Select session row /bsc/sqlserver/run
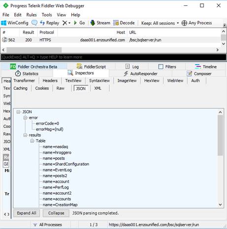This screenshot has height=229, width=227. pyautogui.click(x=111, y=40)
